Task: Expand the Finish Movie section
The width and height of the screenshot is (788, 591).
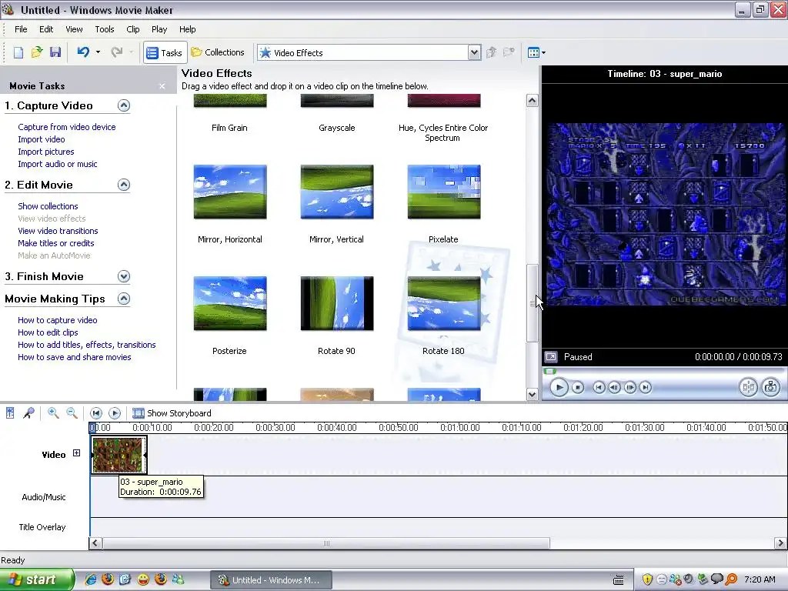Action: click(124, 276)
